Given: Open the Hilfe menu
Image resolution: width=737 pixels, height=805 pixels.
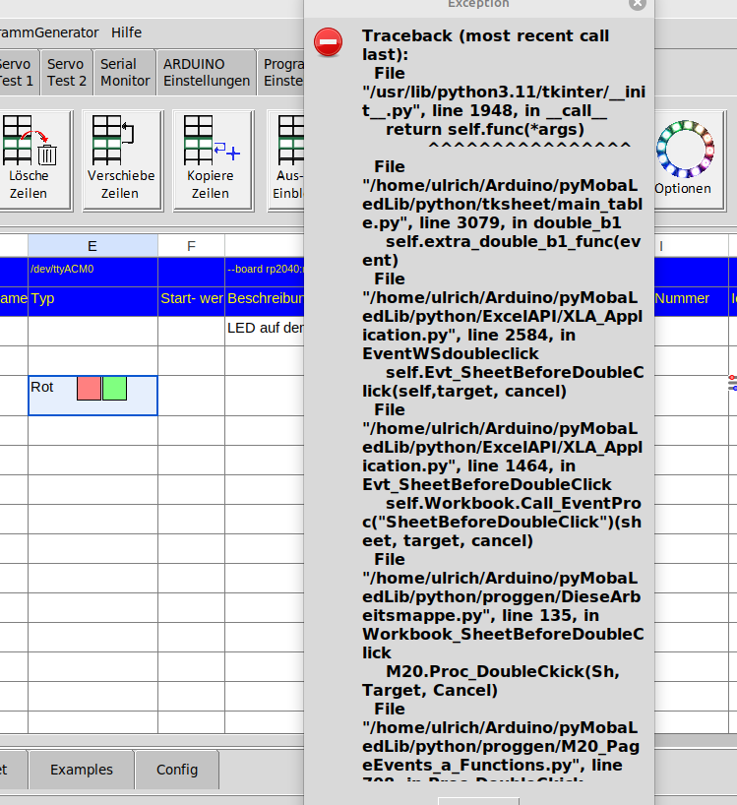Looking at the screenshot, I should 126,32.
